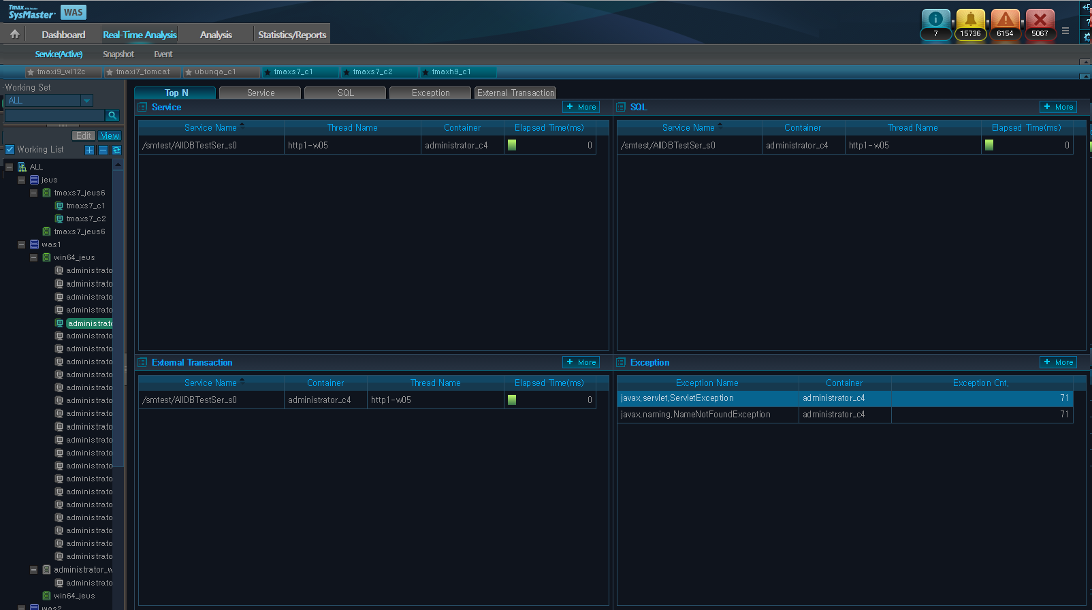Open the settings gear at top right
This screenshot has width=1092, height=610.
(x=1087, y=37)
